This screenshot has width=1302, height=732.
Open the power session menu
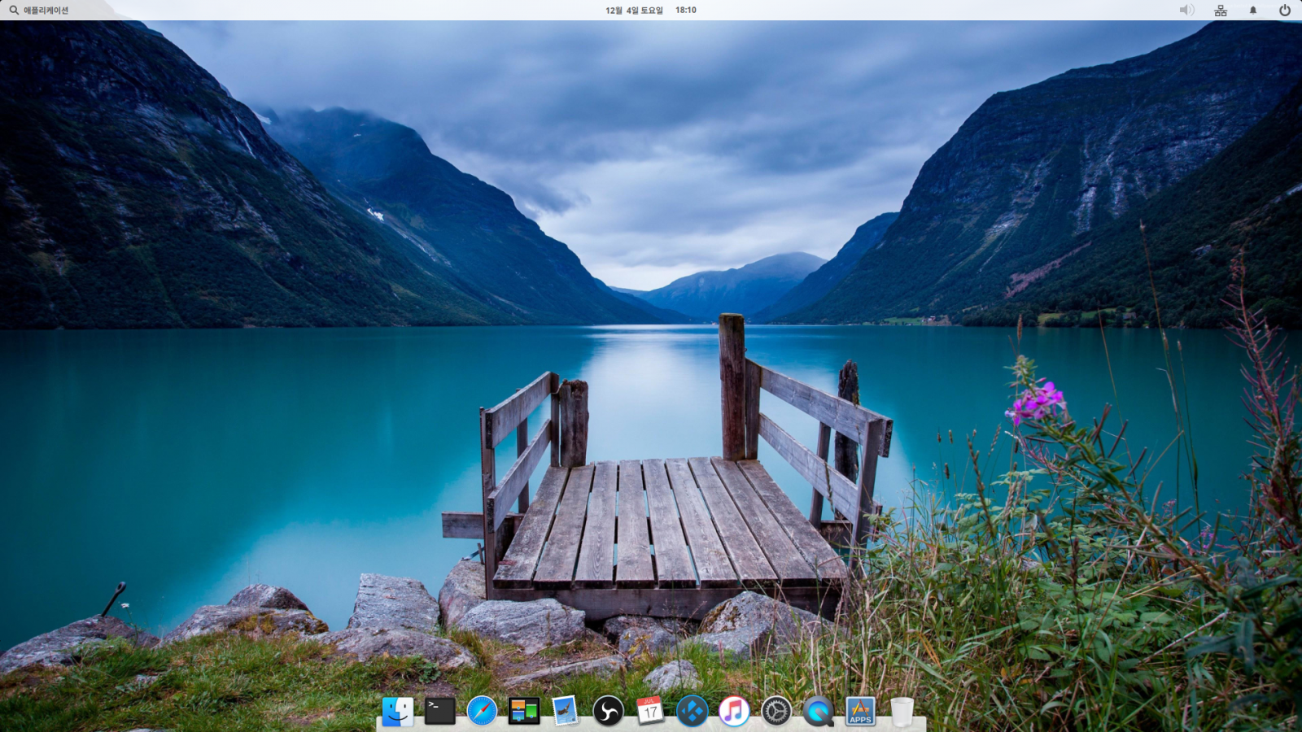click(x=1285, y=11)
